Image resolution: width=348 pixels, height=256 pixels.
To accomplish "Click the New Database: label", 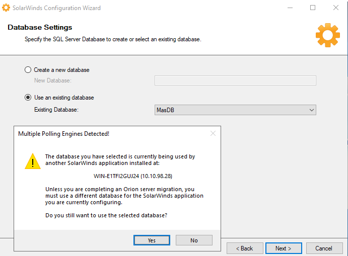I will 53,80.
